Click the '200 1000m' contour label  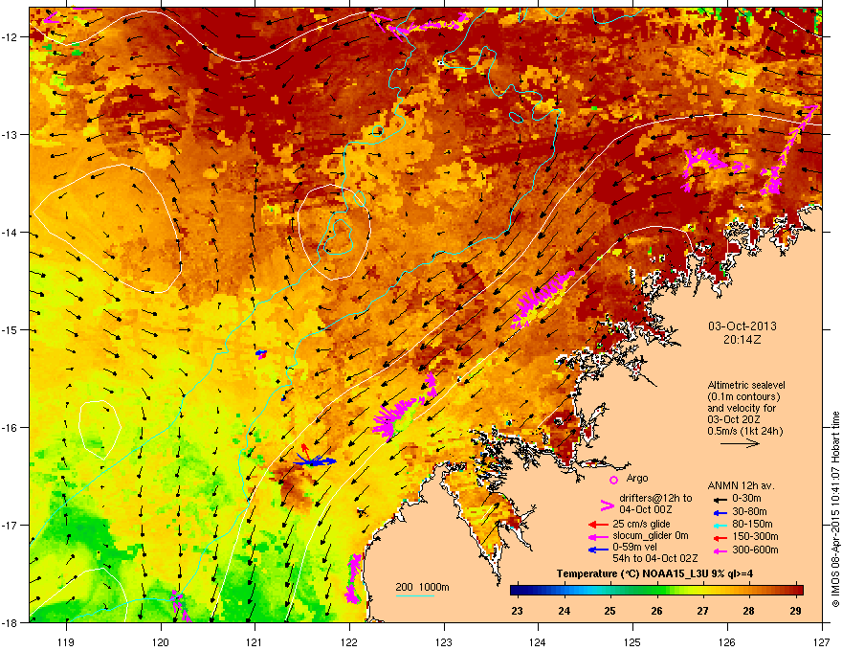pyautogui.click(x=422, y=587)
